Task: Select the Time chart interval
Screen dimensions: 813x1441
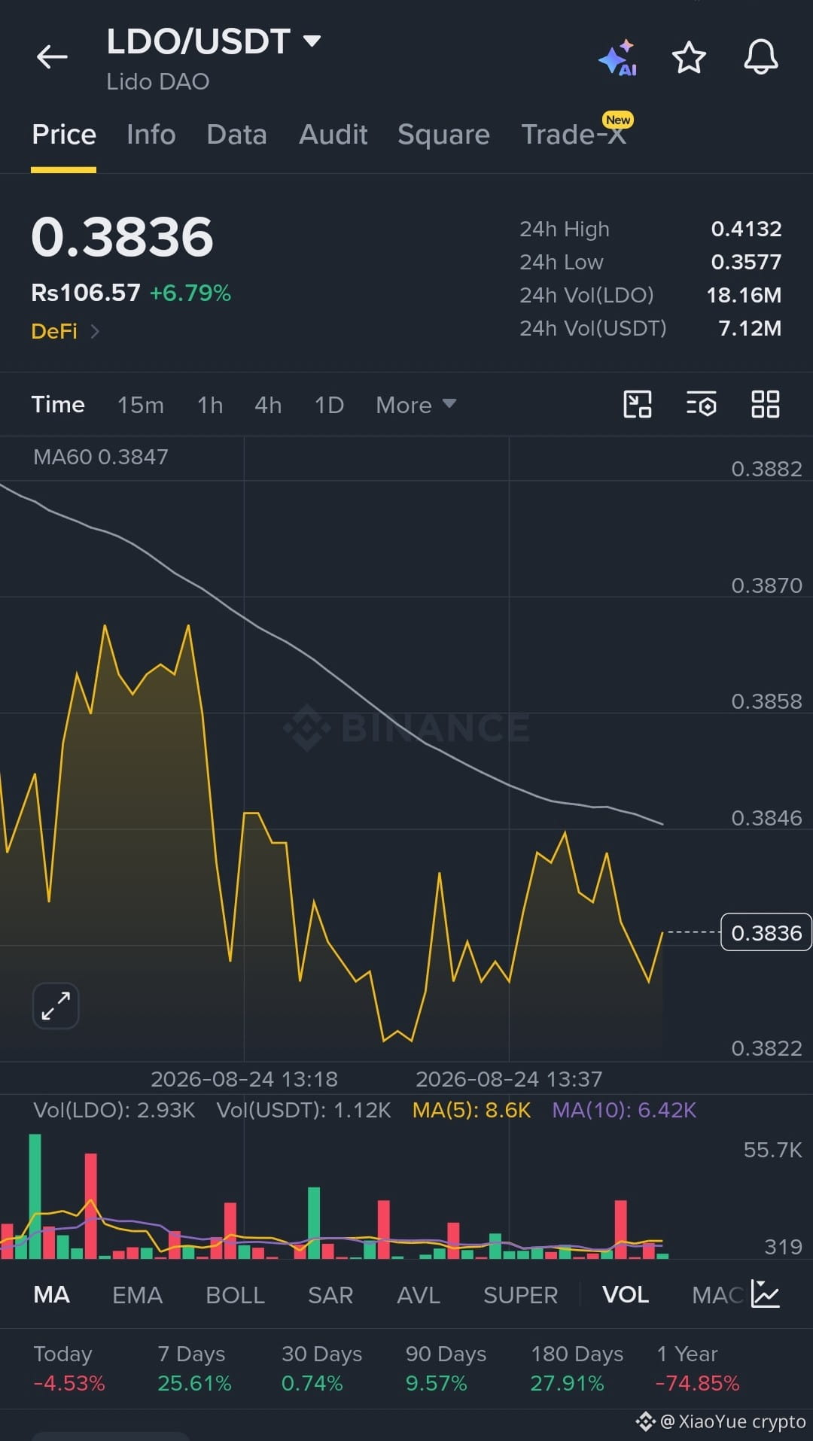Action: (58, 405)
